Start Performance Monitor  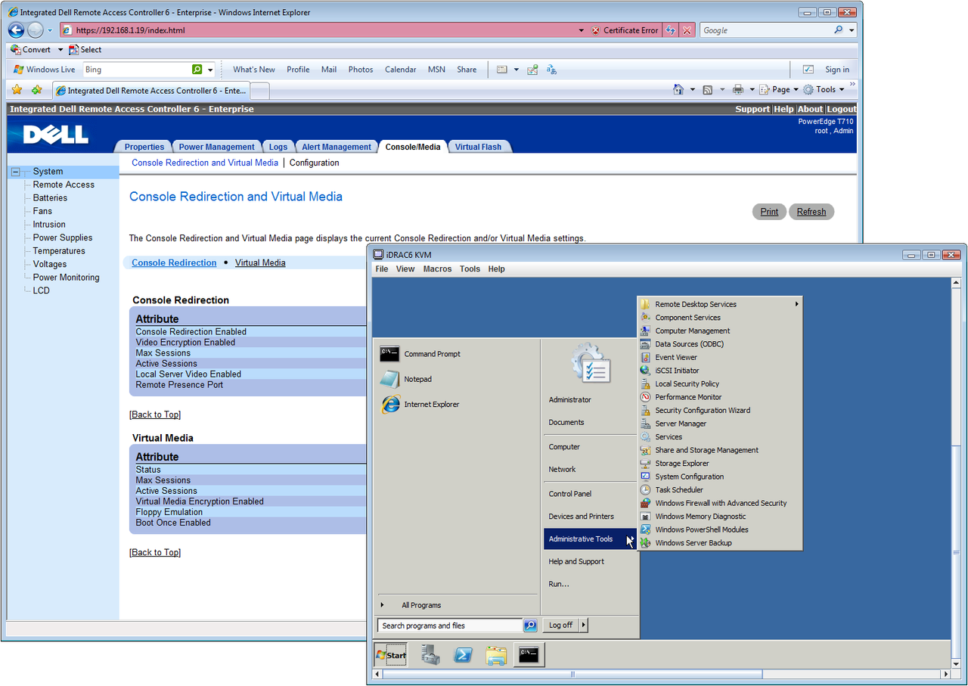(x=688, y=397)
